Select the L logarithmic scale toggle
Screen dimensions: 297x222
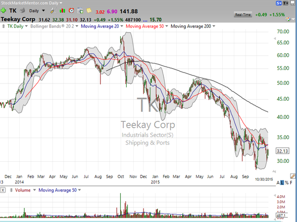tap(282, 183)
